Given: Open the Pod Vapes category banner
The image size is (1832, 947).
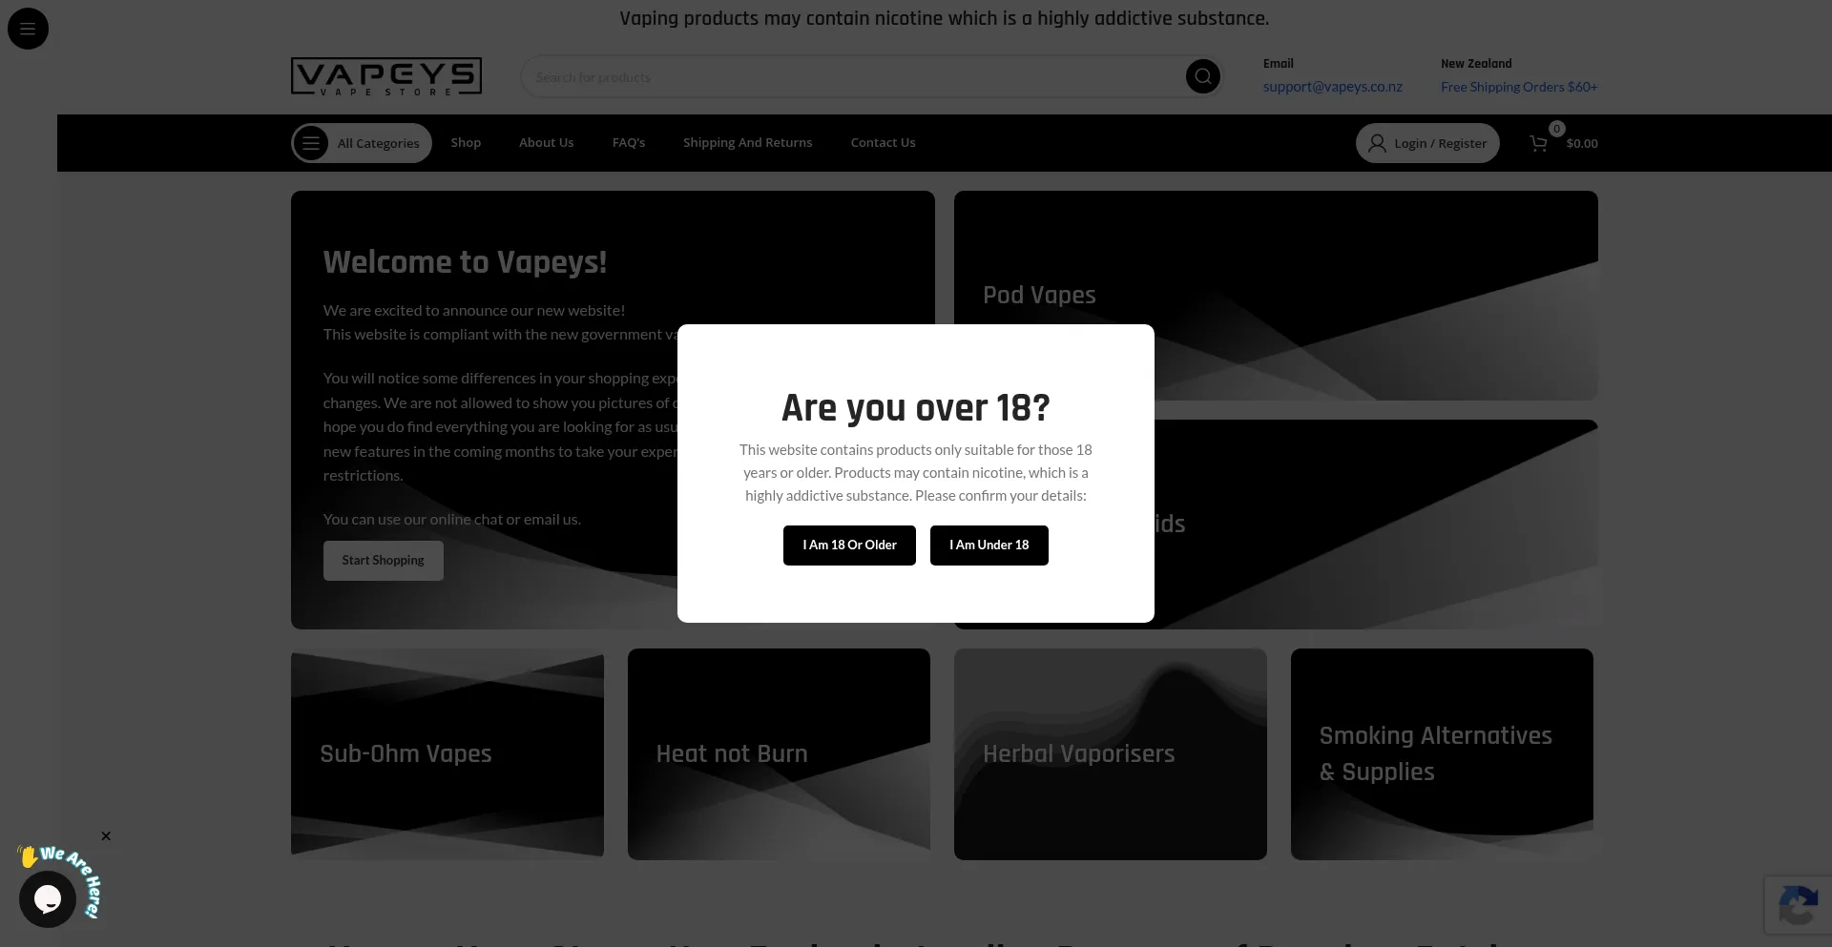Looking at the screenshot, I should (x=1276, y=296).
